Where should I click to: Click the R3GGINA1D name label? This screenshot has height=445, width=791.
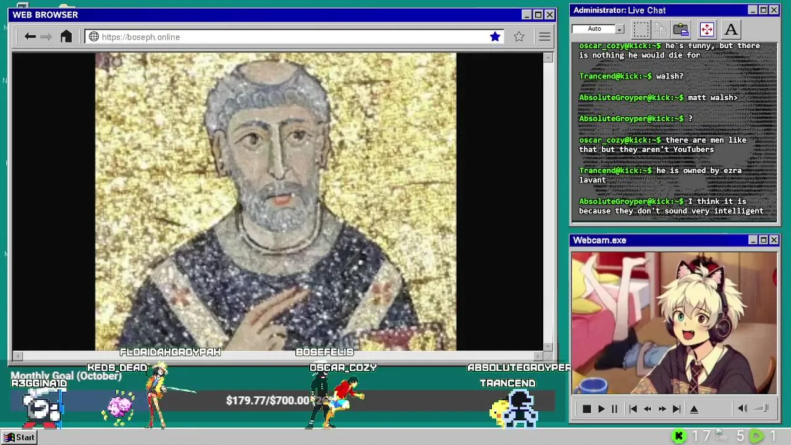(39, 383)
